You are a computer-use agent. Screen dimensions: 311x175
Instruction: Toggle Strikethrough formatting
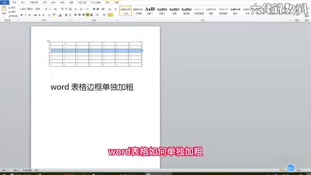(35, 15)
